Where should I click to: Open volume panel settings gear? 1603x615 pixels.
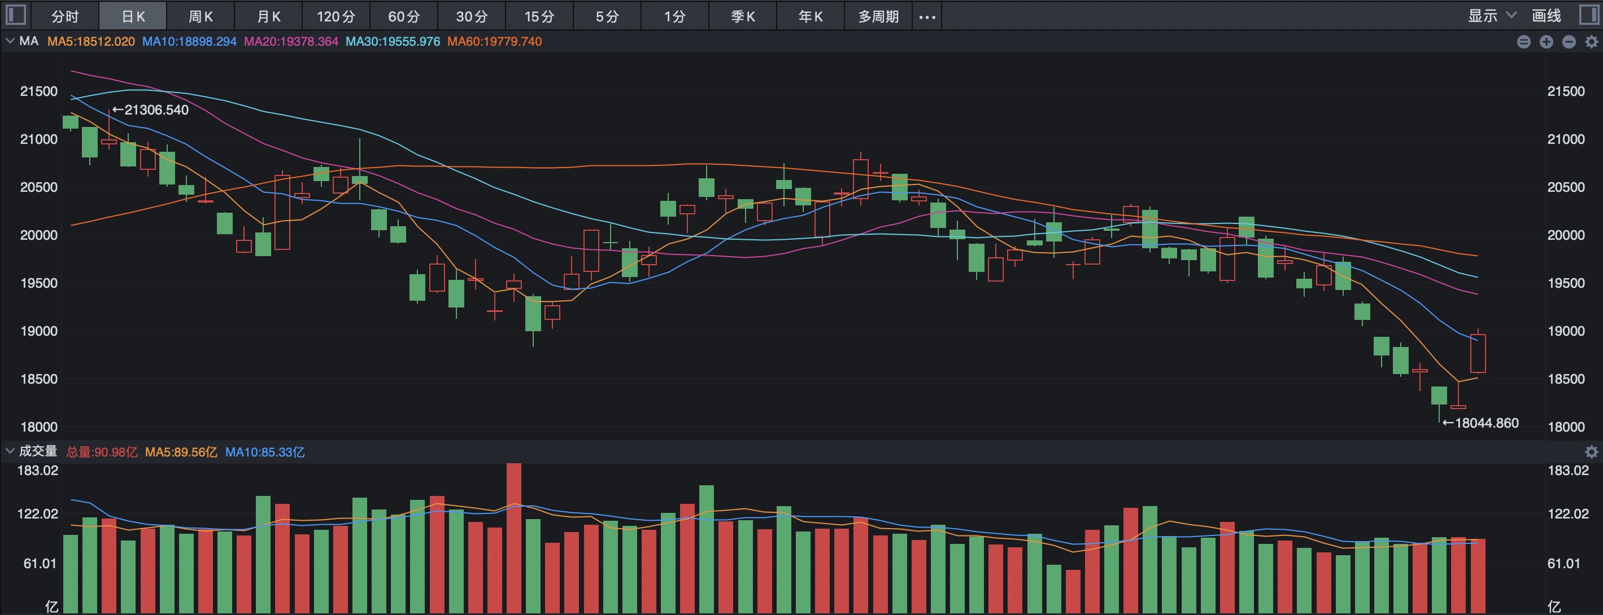pos(1591,452)
